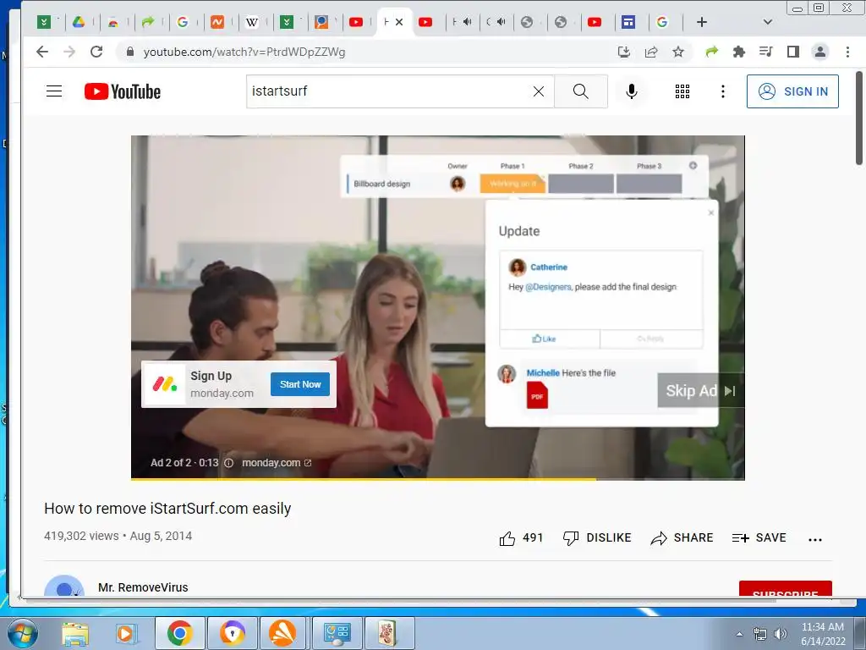Open YouTube settings three-dot menu
This screenshot has height=650, width=866.
[x=722, y=91]
